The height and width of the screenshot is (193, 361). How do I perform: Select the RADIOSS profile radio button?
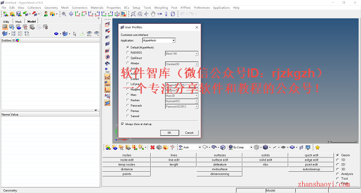point(127,52)
